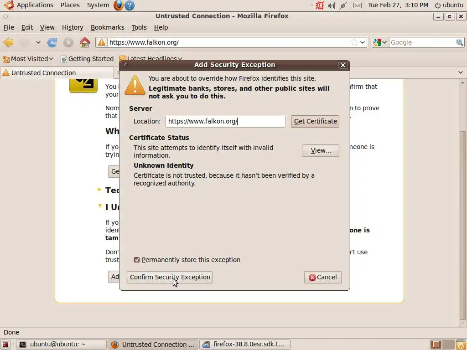Uncheck Permanently store this exception
This screenshot has height=350, width=467.
pyautogui.click(x=137, y=260)
